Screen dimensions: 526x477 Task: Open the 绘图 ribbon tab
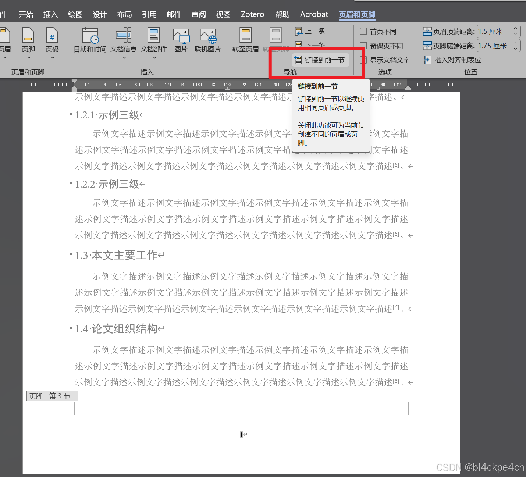pos(75,14)
